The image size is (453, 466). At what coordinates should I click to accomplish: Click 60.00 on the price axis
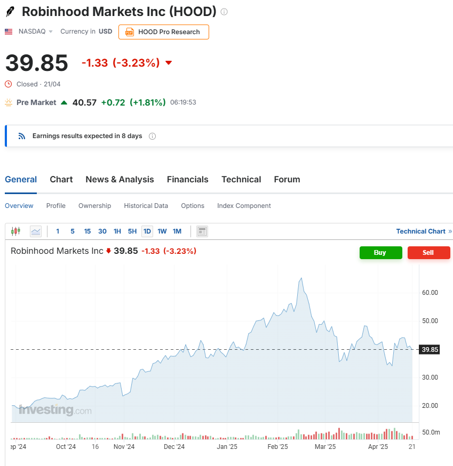point(430,293)
